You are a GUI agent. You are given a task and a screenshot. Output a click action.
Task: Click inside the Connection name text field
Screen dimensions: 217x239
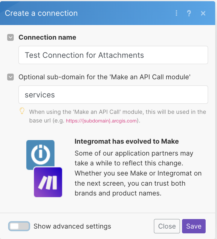coord(113,55)
